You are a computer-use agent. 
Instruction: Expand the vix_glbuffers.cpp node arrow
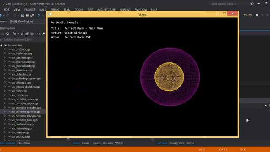(5, 57)
